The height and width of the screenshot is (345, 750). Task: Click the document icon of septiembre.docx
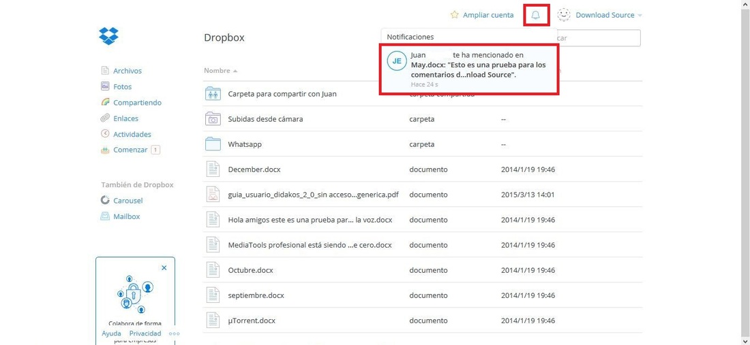212,295
